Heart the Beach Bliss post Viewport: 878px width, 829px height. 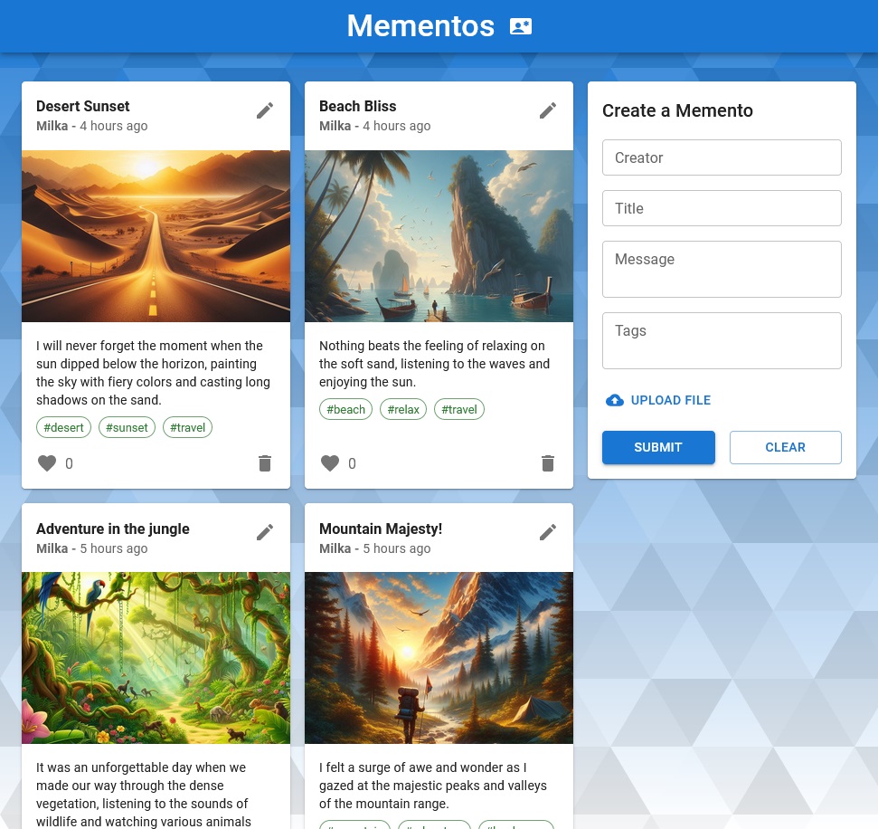click(330, 463)
